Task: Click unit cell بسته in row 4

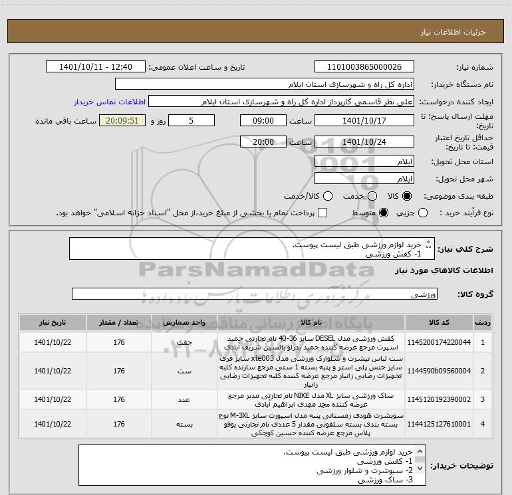Action: tap(184, 424)
